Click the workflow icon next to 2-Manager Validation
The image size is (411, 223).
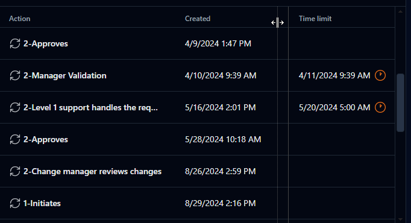coord(15,75)
